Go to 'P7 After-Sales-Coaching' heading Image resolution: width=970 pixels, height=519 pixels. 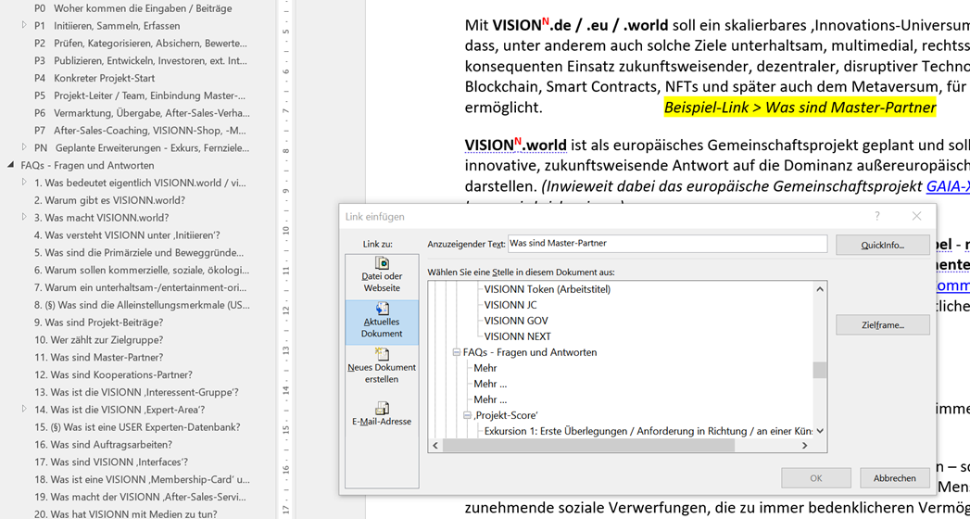(x=143, y=131)
